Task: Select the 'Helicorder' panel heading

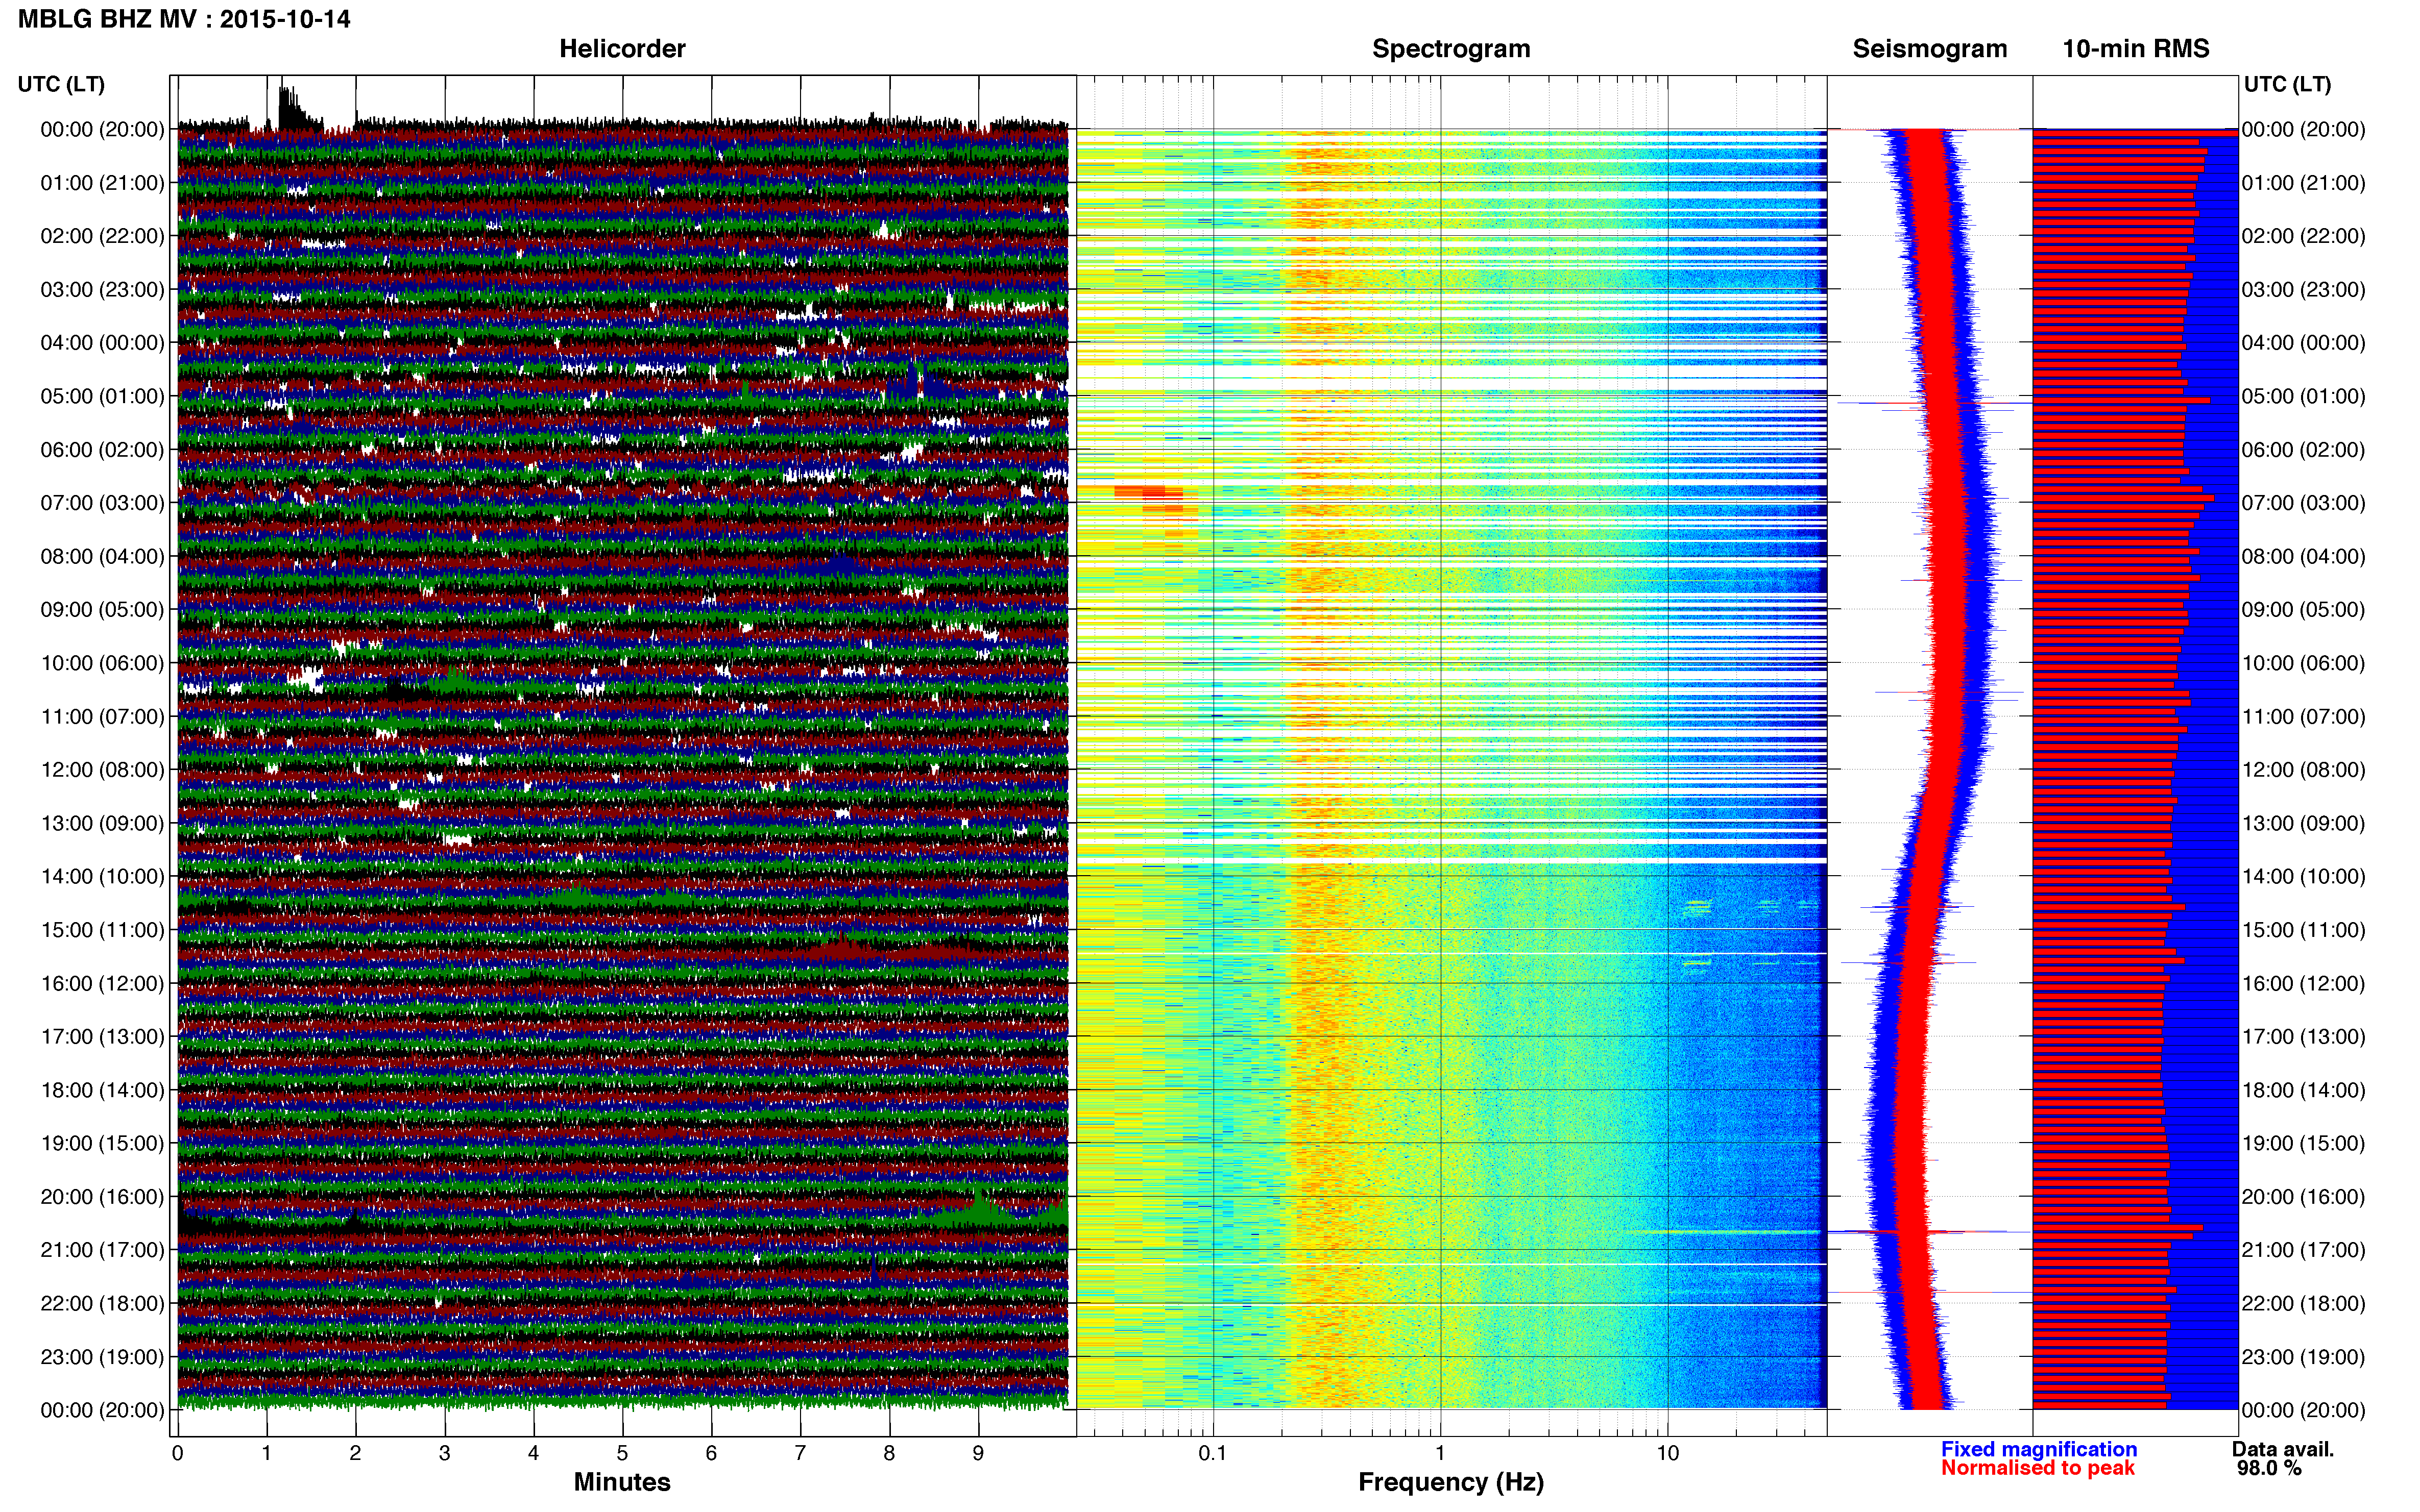Action: coord(621,49)
